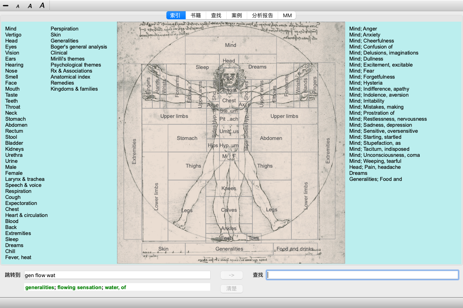Choose Mind; Fear in the right list
Screen dimensions: 463x308
point(361,71)
